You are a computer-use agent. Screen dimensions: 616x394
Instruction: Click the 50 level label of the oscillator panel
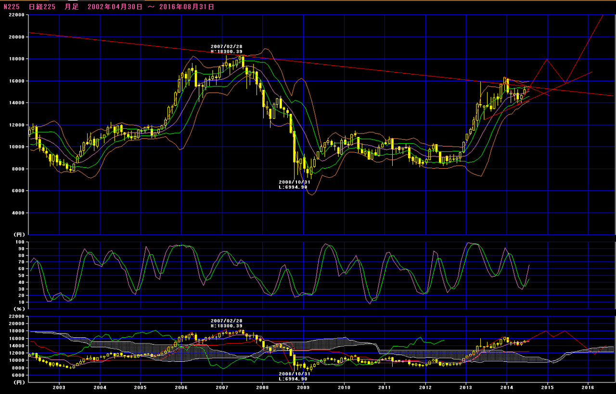(21, 276)
